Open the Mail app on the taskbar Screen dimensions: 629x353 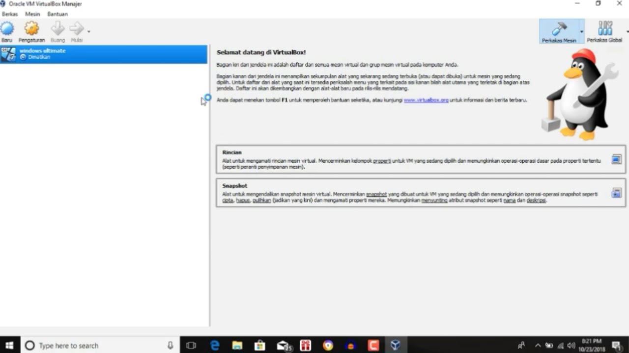pyautogui.click(x=283, y=345)
